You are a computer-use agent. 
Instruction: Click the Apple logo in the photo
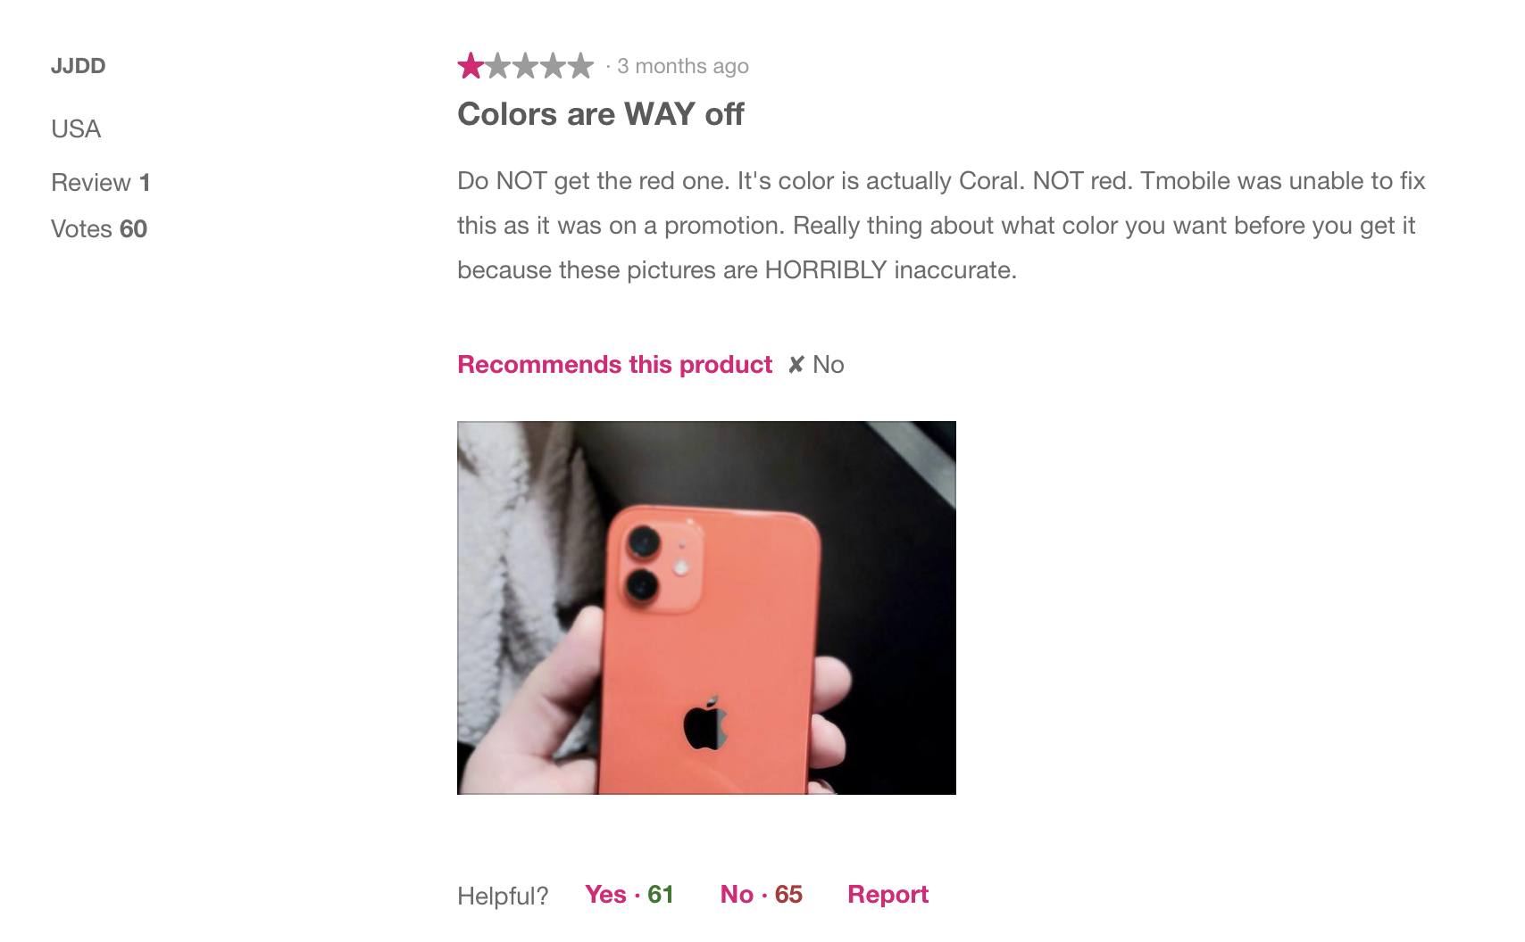pos(706,723)
